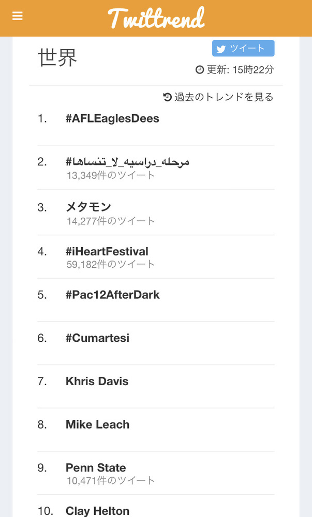Click the 10,471 tweet count text
The image size is (312, 517).
click(x=111, y=480)
